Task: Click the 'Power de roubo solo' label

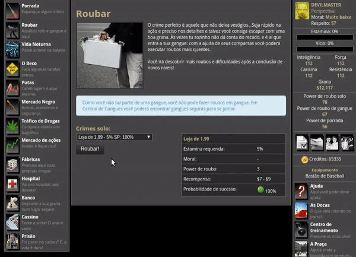Action: pos(325,96)
